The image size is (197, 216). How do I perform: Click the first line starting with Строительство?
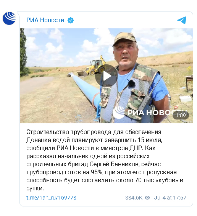pos(94,132)
